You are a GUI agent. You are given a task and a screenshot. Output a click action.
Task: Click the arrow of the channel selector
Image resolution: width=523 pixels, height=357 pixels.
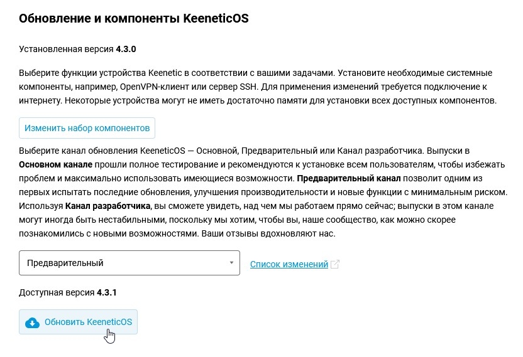point(231,263)
